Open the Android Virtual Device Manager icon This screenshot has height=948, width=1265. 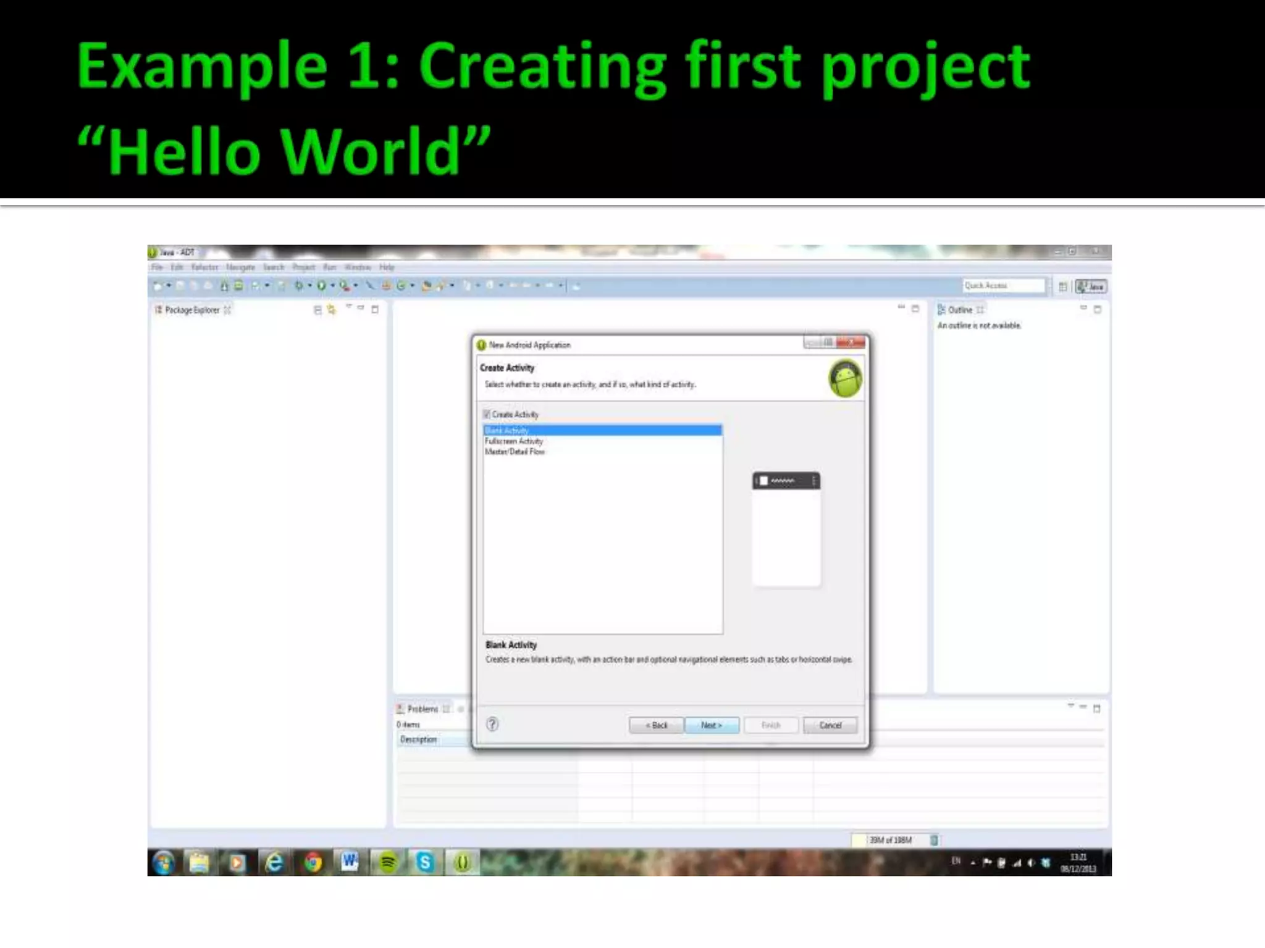pos(238,286)
